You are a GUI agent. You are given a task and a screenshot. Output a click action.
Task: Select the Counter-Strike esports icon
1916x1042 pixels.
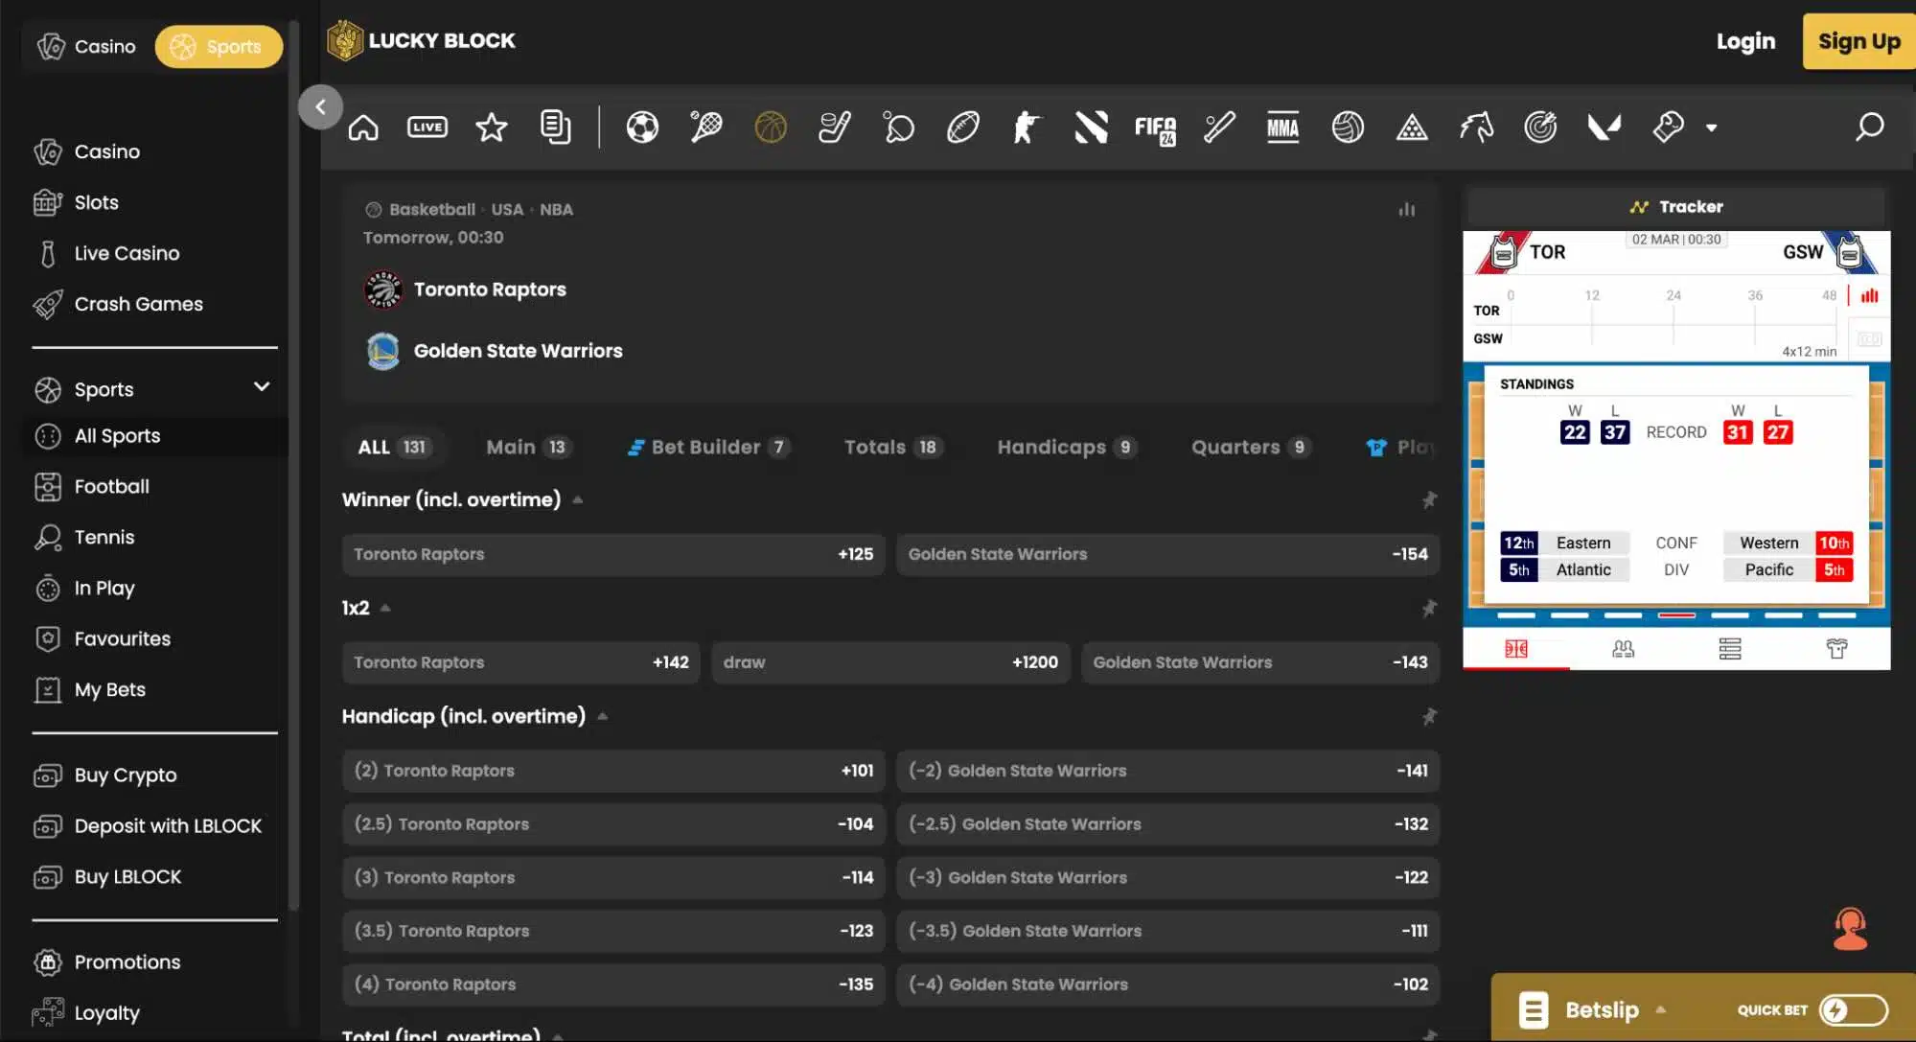click(1027, 127)
